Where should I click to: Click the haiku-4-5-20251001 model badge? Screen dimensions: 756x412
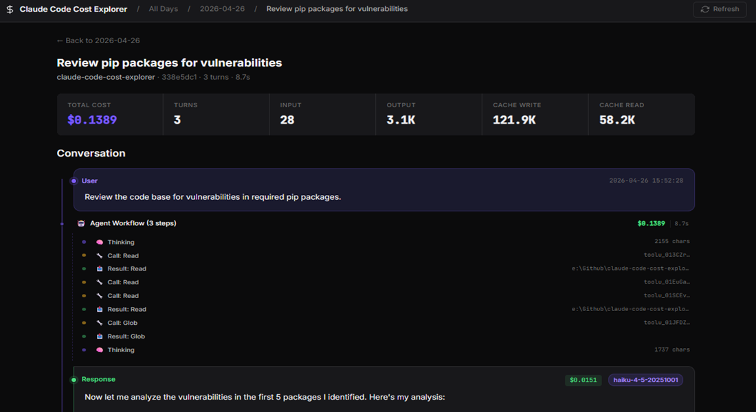click(x=645, y=380)
